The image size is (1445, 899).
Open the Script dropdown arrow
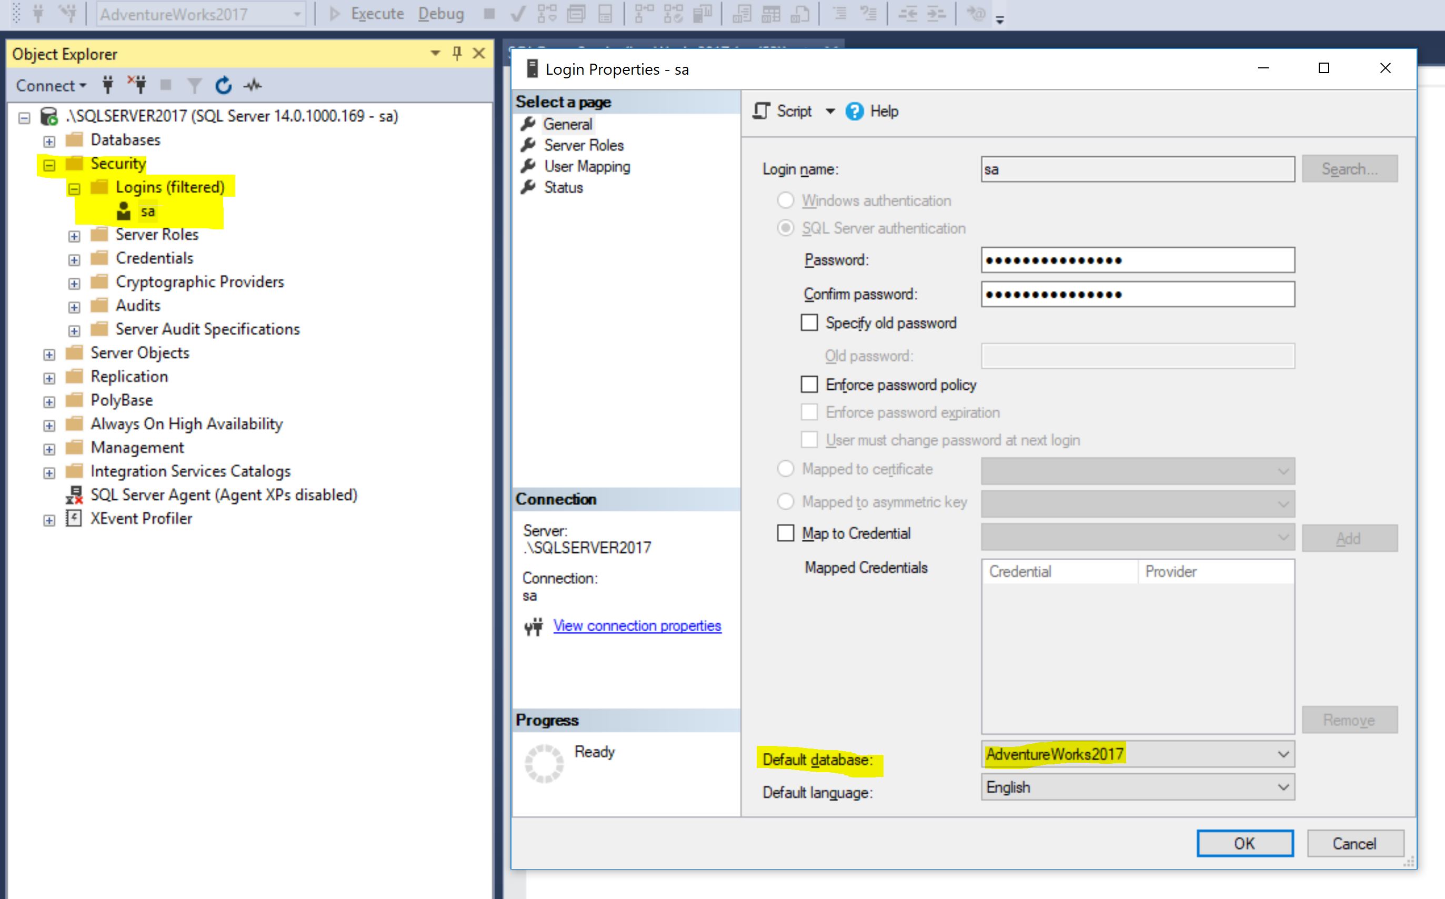[830, 111]
